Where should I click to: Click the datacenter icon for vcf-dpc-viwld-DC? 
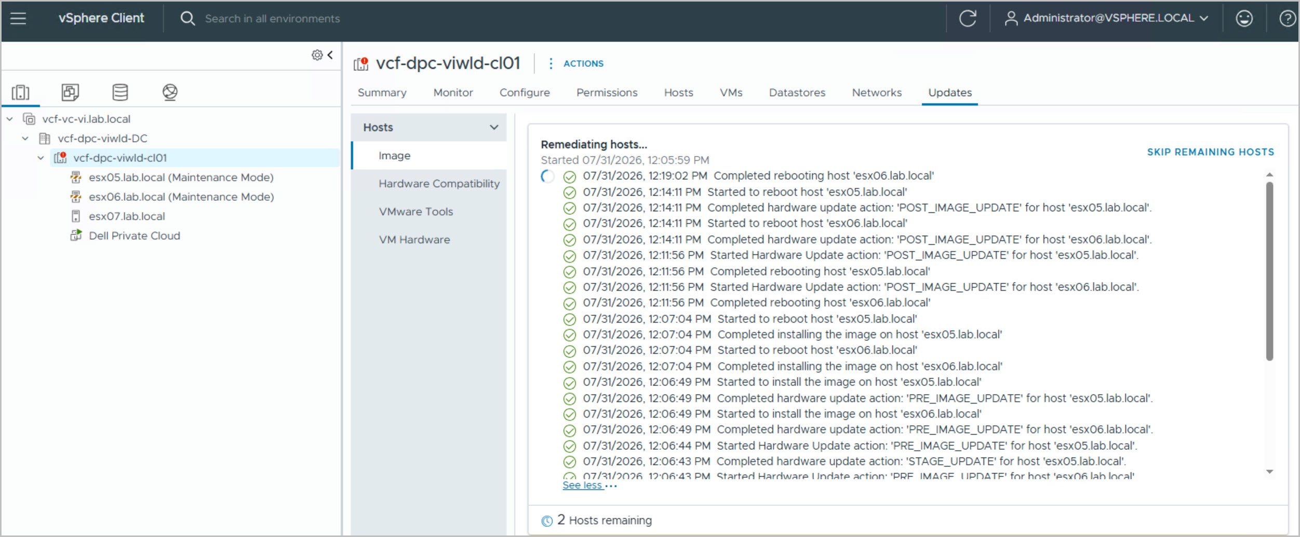click(45, 139)
